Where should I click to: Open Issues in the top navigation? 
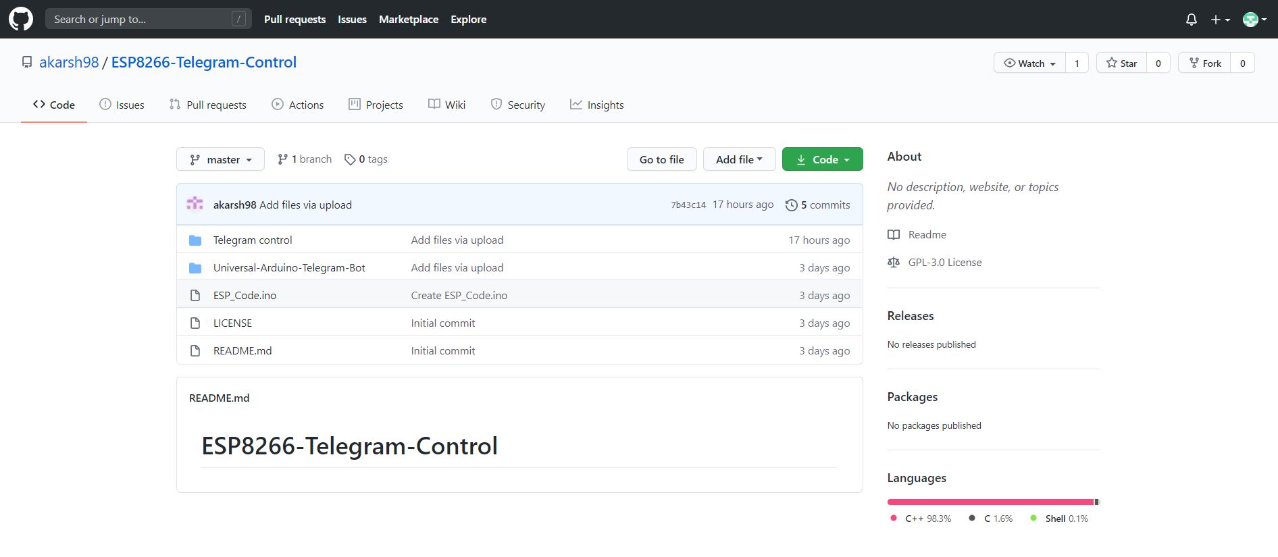[352, 19]
